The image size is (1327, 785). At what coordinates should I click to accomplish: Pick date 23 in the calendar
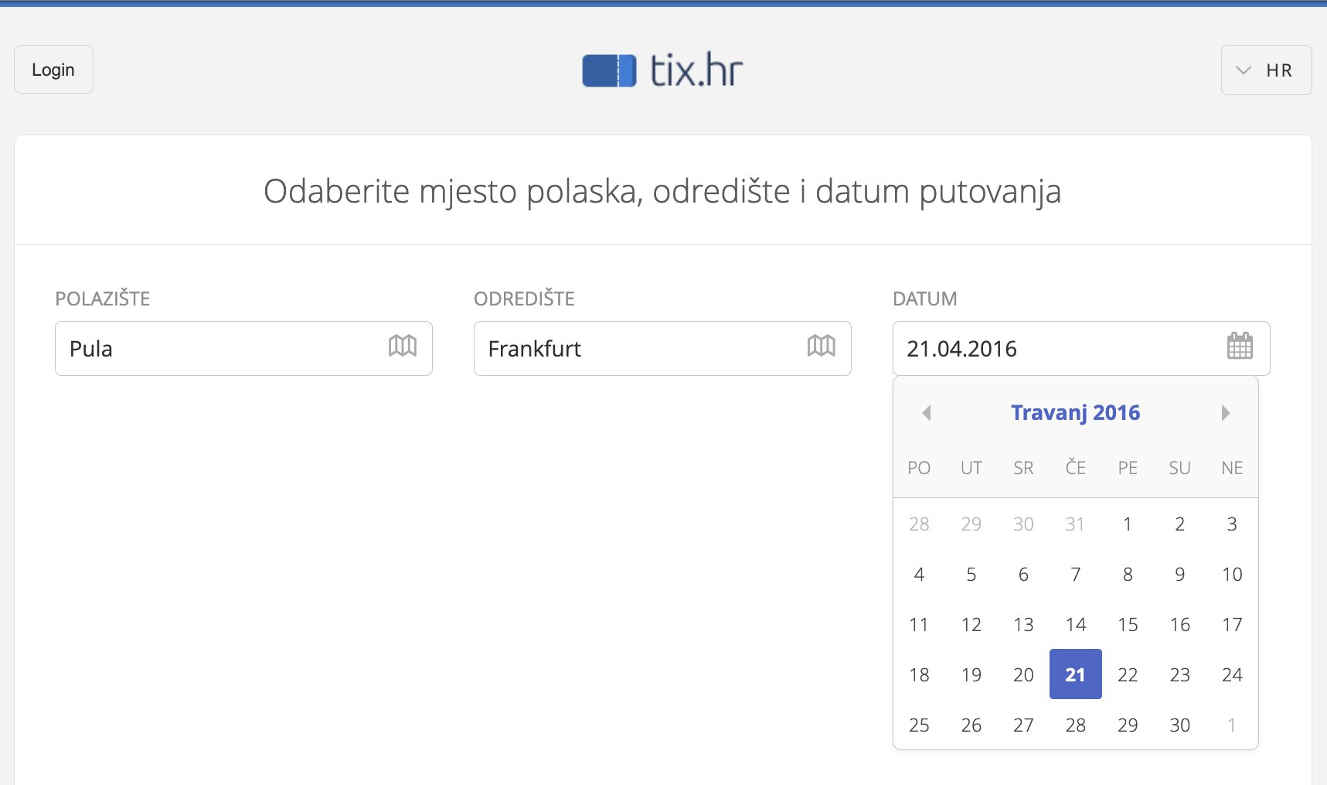[x=1180, y=674]
